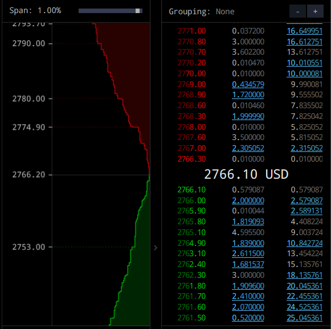Select cumulative total 2.589131 link

pos(307,211)
